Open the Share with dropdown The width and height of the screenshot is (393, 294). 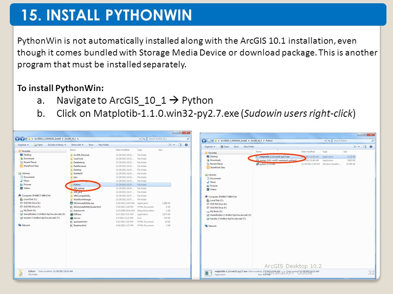pos(77,145)
